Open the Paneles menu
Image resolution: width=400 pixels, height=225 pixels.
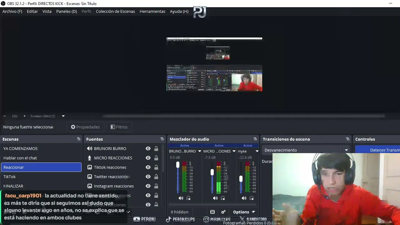pos(67,11)
